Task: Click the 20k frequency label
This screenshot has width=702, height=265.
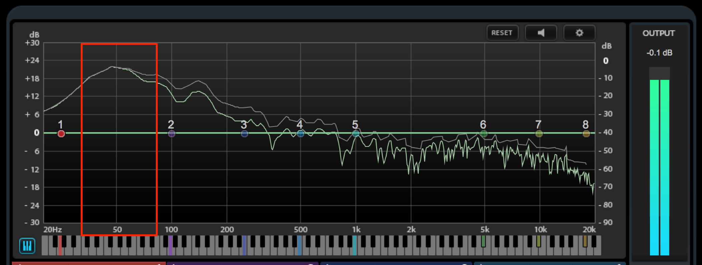Action: (x=589, y=230)
